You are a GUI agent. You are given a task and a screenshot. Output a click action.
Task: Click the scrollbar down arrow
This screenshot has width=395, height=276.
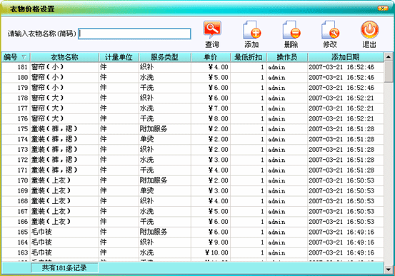388,270
